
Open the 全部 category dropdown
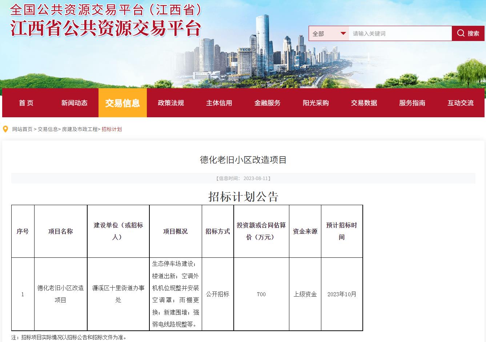pos(329,33)
